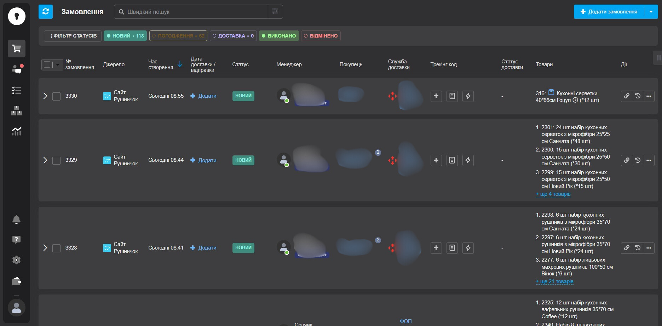The image size is (662, 326).
Task: Filter by НОВИЙ status tab
Action: 125,36
